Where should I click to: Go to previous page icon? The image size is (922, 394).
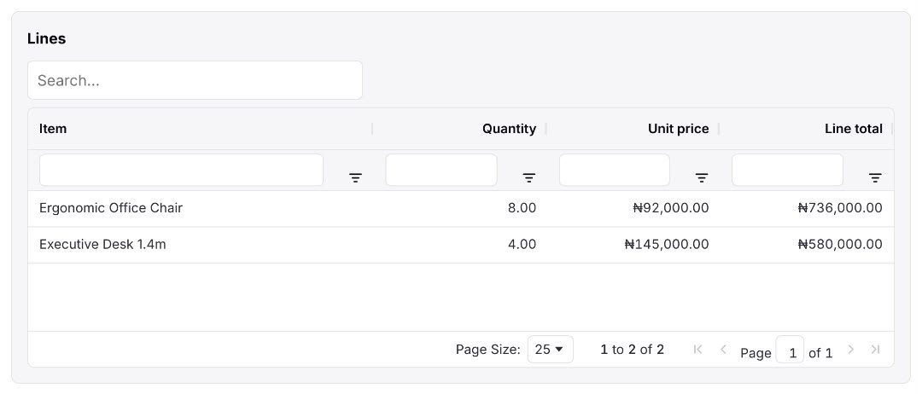click(x=723, y=350)
